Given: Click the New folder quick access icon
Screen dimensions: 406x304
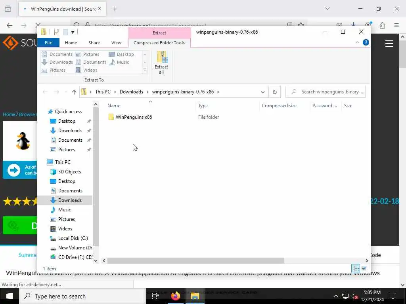Looking at the screenshot, I should (x=65, y=32).
